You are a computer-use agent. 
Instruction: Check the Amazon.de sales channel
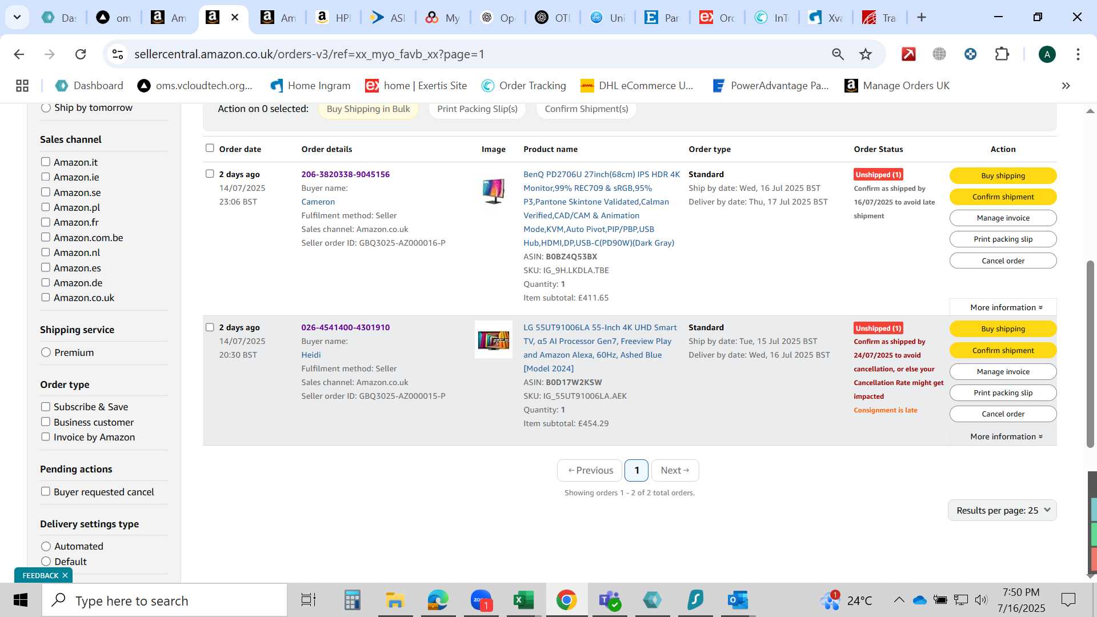pyautogui.click(x=46, y=283)
